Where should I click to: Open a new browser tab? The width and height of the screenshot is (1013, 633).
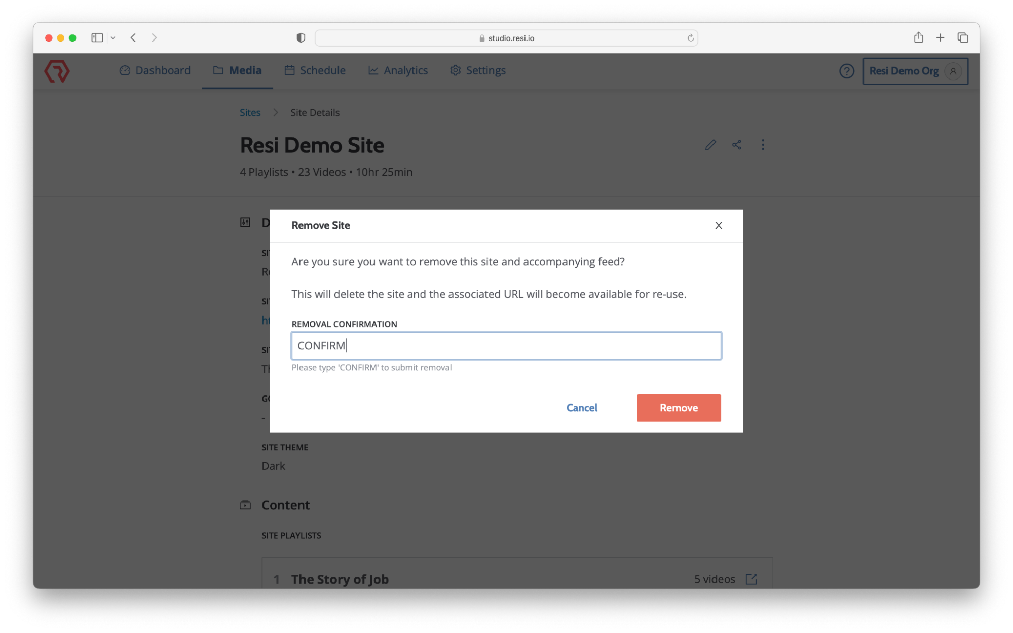coord(940,37)
